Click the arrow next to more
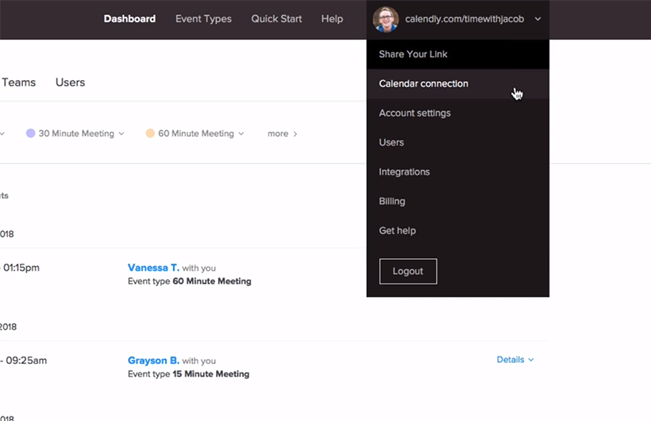 point(295,133)
